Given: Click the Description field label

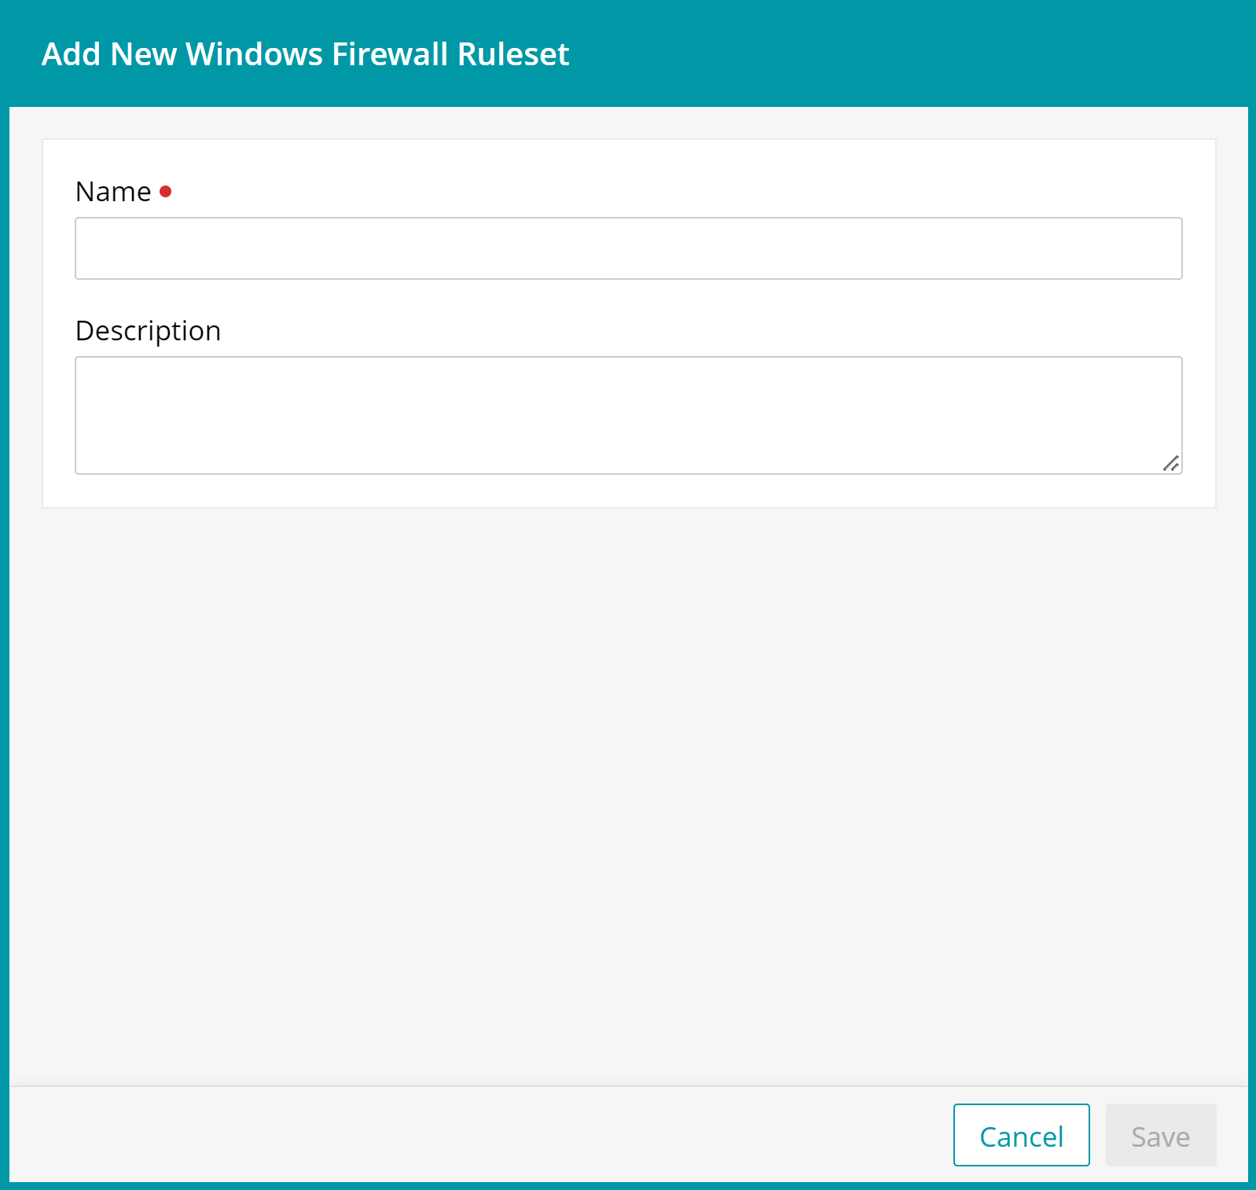Looking at the screenshot, I should 148,331.
